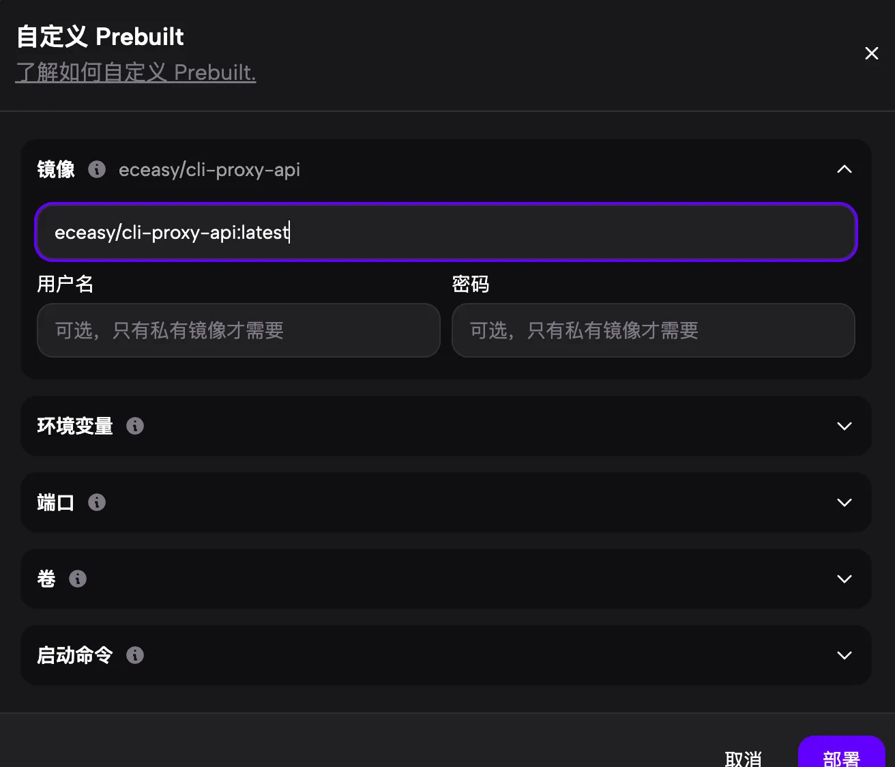Screen dimensions: 895x767
Task: Open the 了解如何自定义 Prebuilt link
Action: click(x=136, y=72)
